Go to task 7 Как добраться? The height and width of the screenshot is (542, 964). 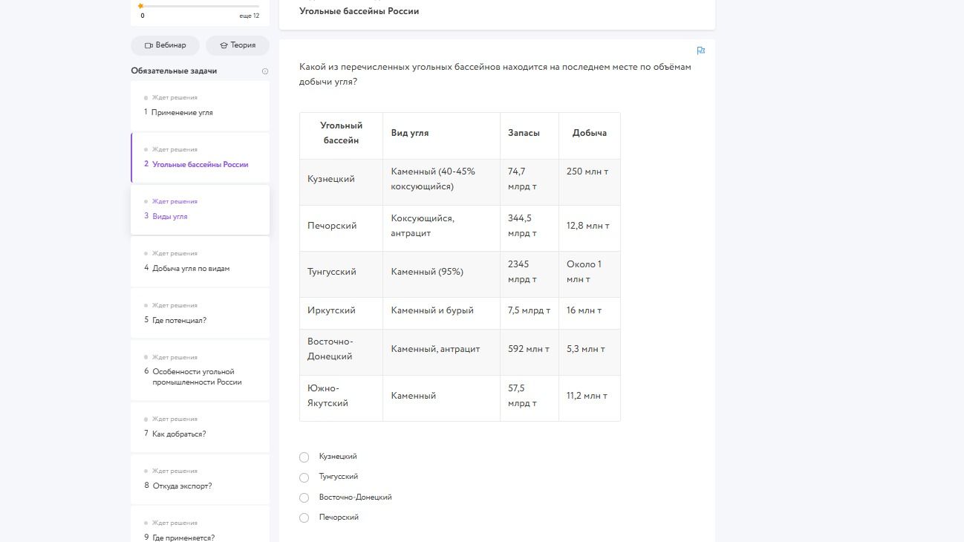point(200,427)
